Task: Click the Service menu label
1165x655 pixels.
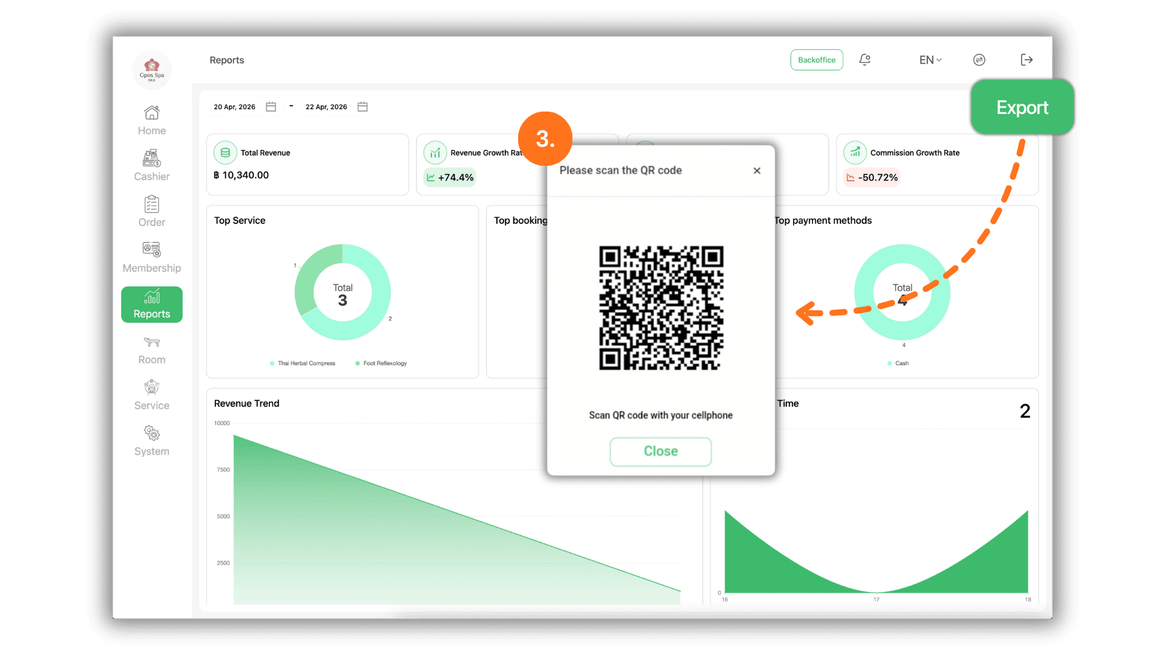Action: (x=152, y=406)
